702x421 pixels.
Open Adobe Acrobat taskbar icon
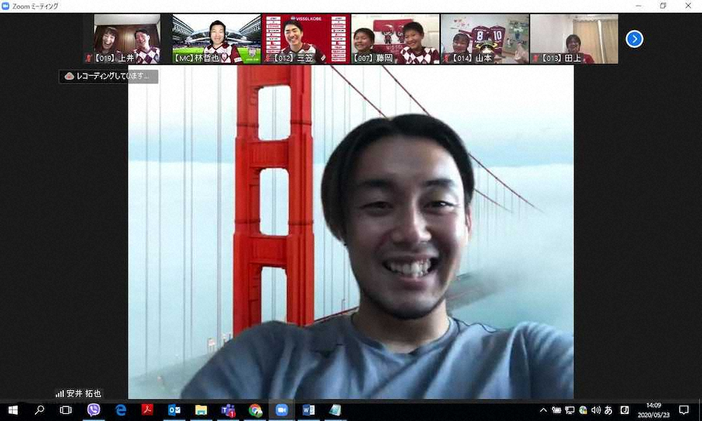pyautogui.click(x=147, y=410)
